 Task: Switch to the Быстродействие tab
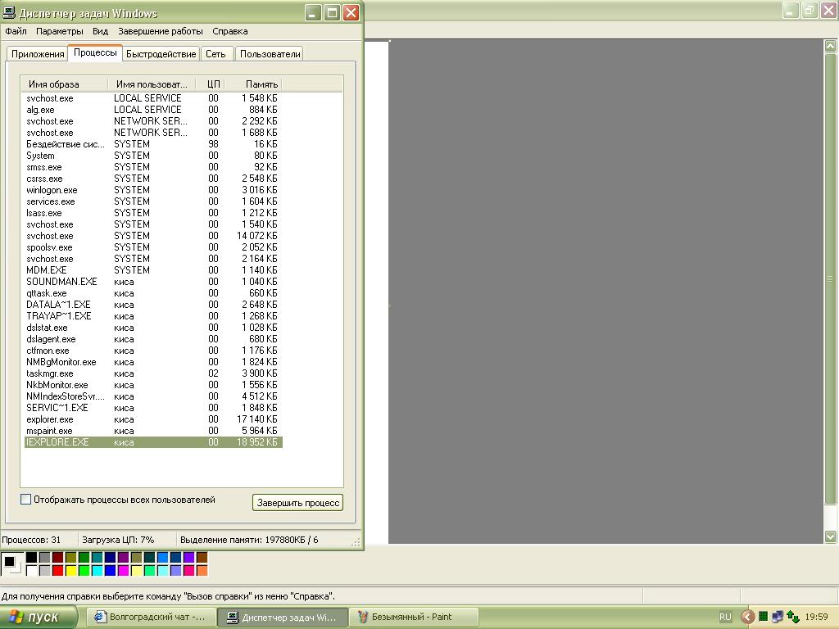point(161,54)
